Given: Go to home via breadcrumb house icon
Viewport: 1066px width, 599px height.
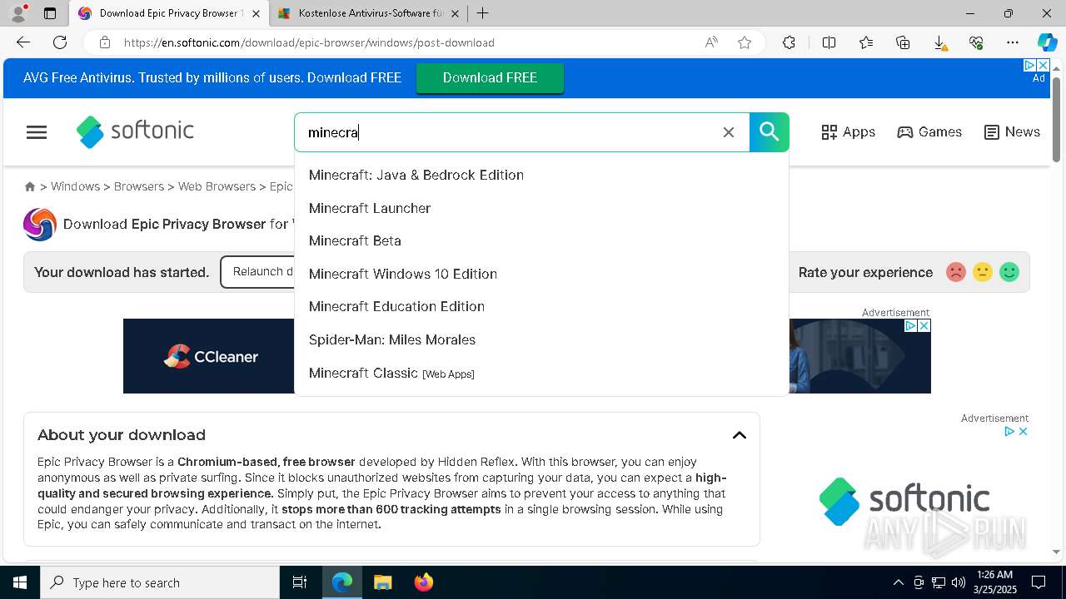Looking at the screenshot, I should click(x=30, y=186).
